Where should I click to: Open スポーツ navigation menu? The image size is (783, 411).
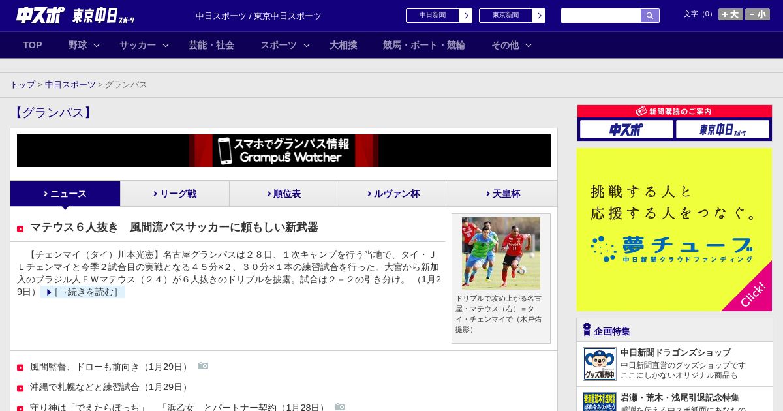(x=279, y=45)
